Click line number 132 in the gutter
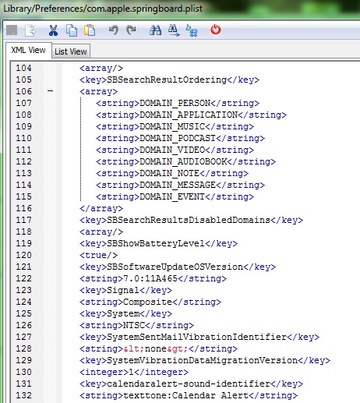The image size is (360, 403). coord(23,395)
